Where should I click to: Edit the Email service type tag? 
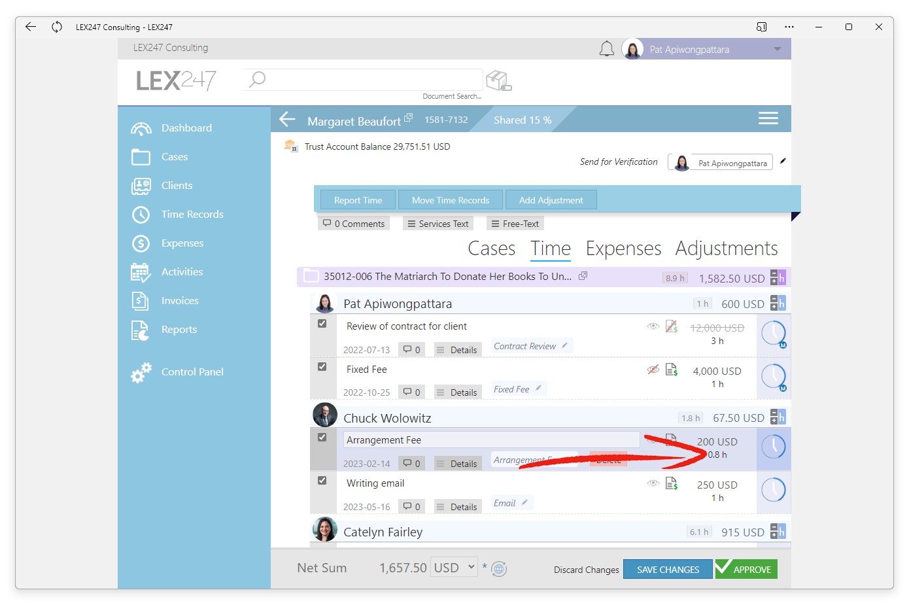coord(524,502)
